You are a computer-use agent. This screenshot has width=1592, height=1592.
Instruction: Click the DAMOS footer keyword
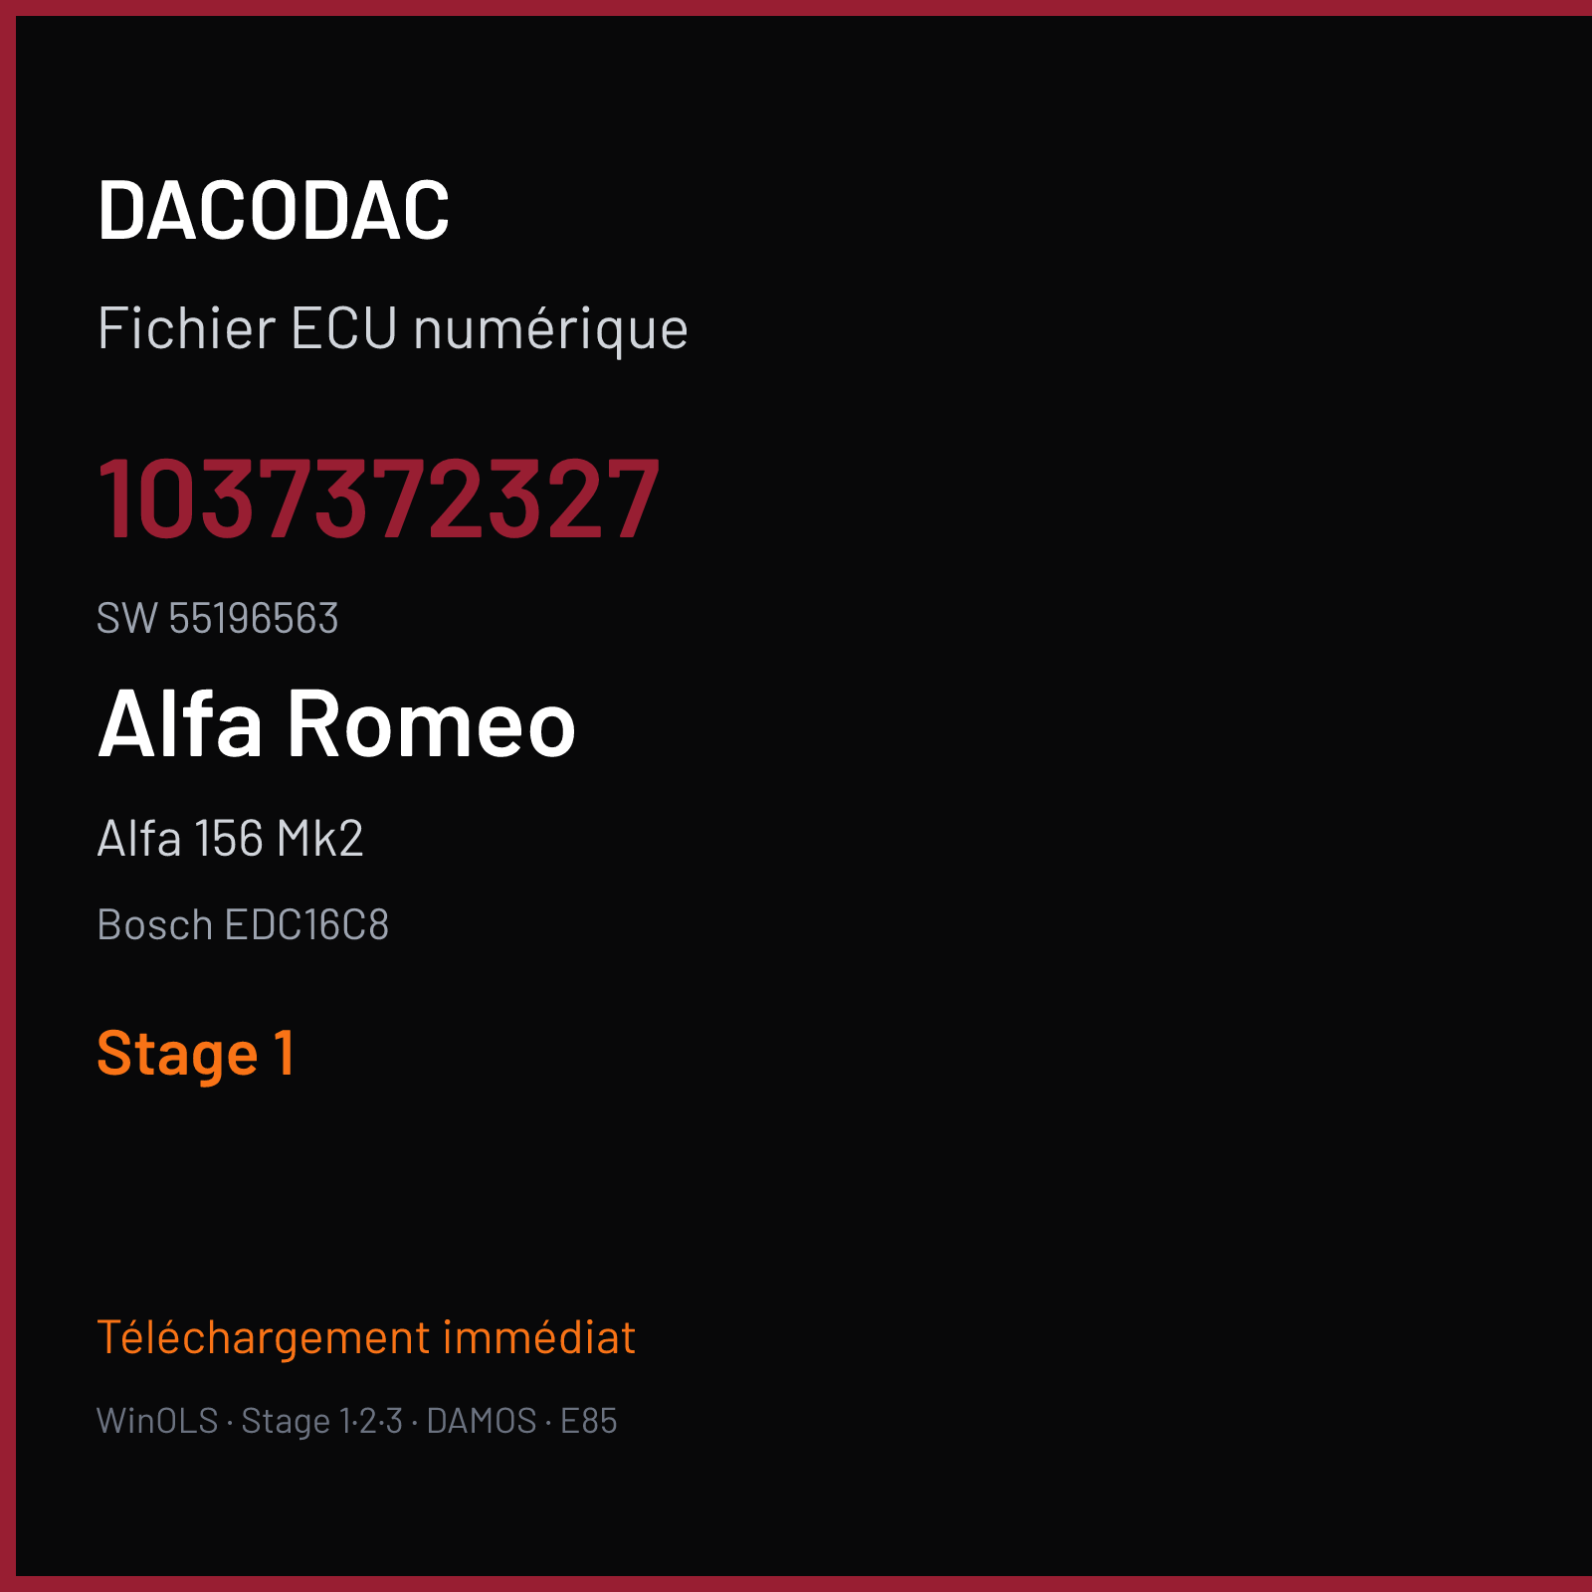[x=482, y=1421]
